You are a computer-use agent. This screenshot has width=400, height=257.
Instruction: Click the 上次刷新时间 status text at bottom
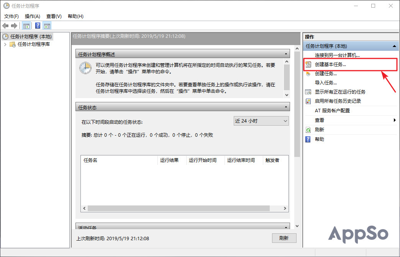click(x=113, y=238)
